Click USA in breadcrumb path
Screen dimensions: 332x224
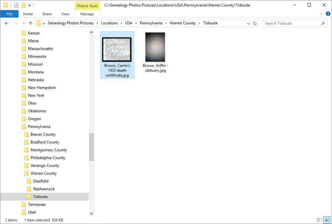click(128, 23)
